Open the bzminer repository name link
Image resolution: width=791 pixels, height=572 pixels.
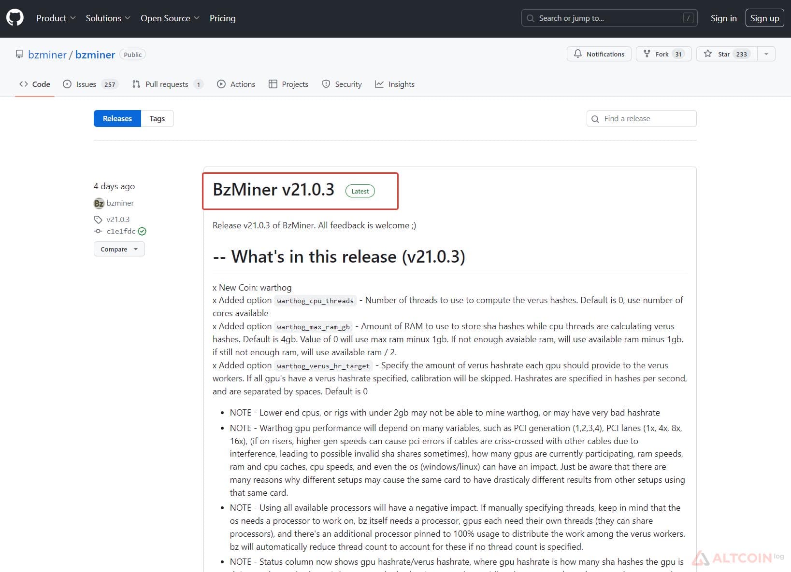pyautogui.click(x=95, y=55)
